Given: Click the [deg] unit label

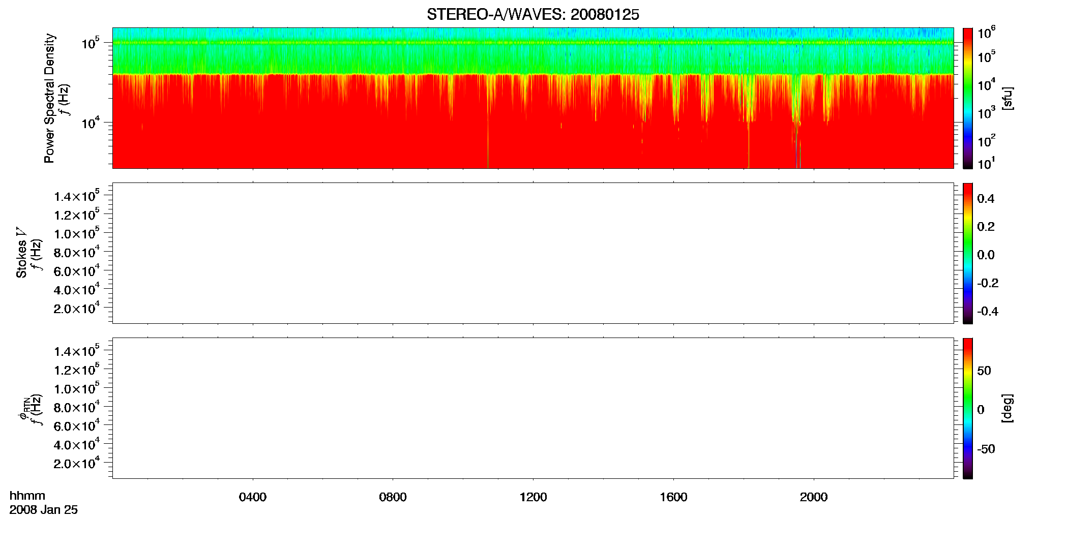Looking at the screenshot, I should pos(1008,408).
